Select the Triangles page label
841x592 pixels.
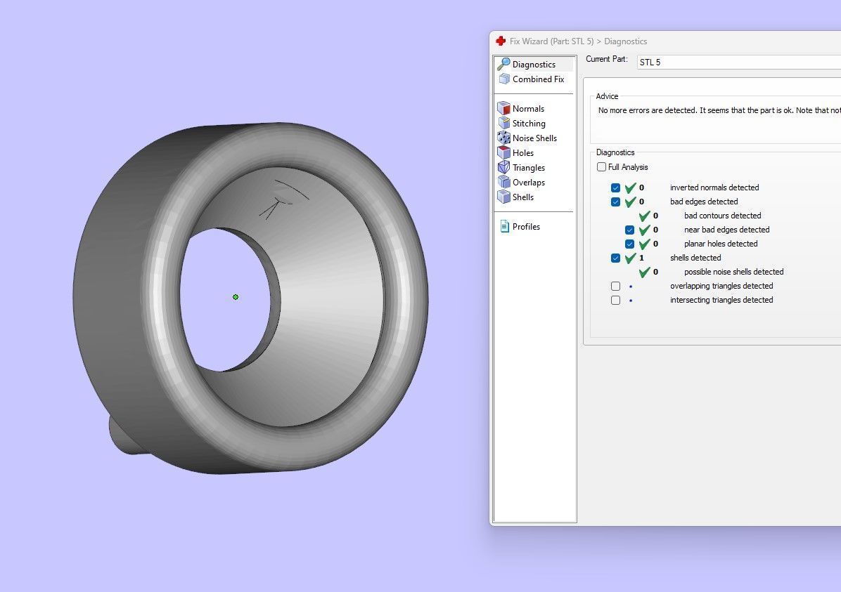tap(528, 168)
